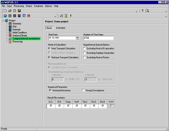Select Initial Conditions tree item

pos(20,33)
